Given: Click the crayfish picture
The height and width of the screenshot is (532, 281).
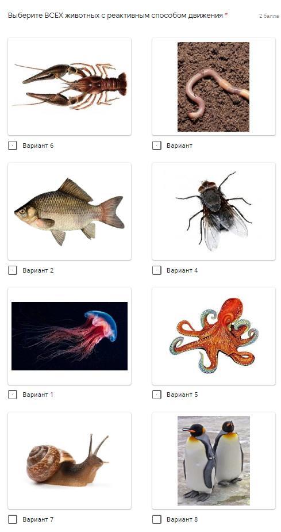Looking at the screenshot, I should (x=70, y=86).
